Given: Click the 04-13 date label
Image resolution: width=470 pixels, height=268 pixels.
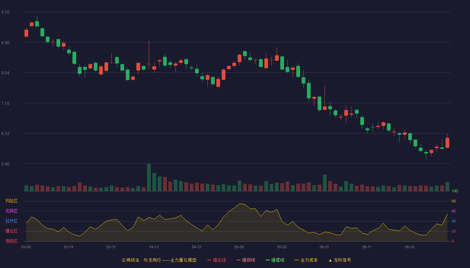Looking at the screenshot, I should click(x=154, y=247).
